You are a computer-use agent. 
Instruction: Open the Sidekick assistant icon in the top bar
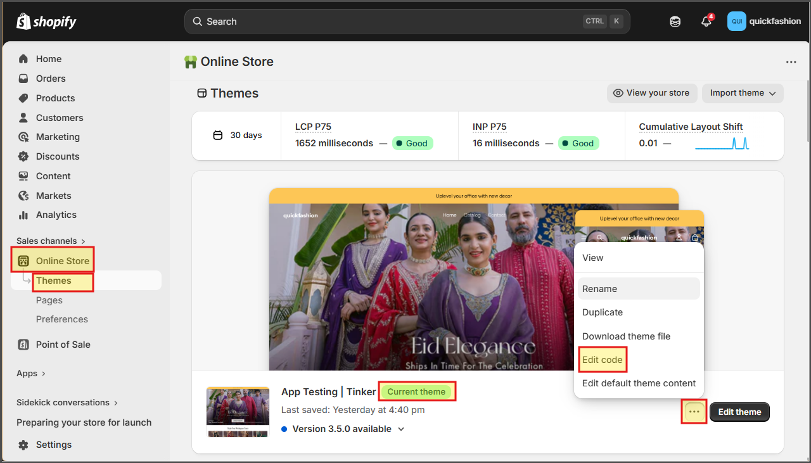click(x=675, y=22)
